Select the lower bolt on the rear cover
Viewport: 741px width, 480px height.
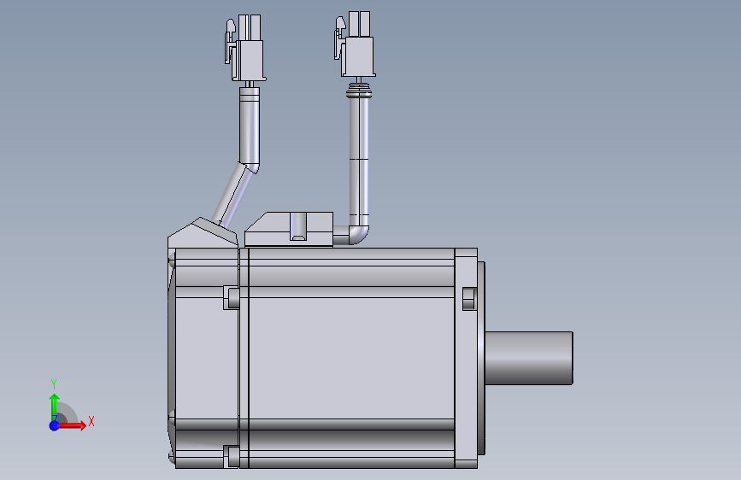coord(231,456)
